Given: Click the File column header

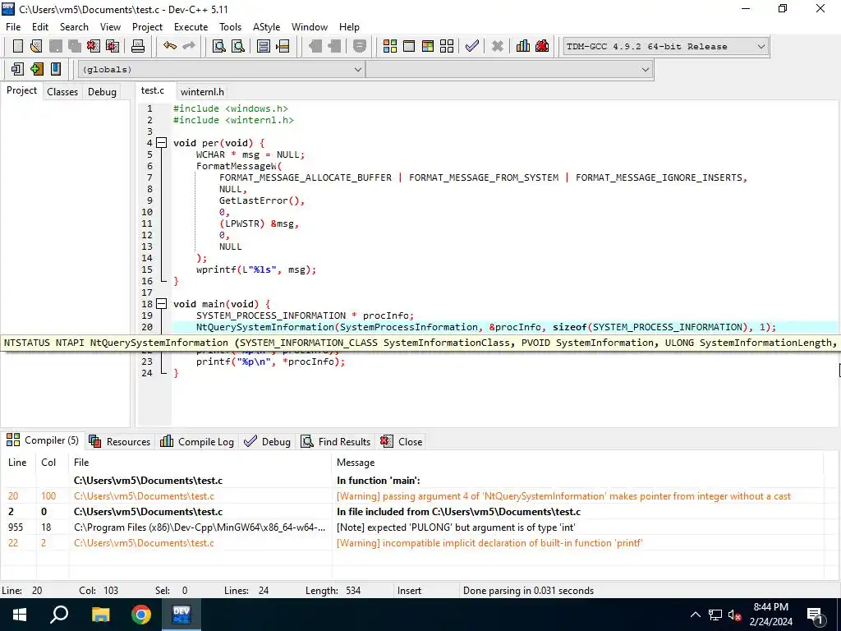Looking at the screenshot, I should tap(200, 463).
